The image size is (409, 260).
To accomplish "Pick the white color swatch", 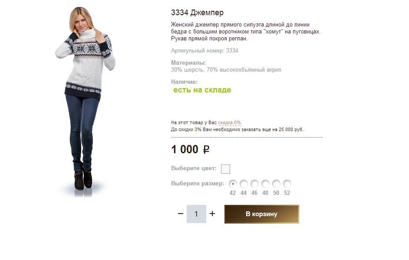I will (x=225, y=169).
